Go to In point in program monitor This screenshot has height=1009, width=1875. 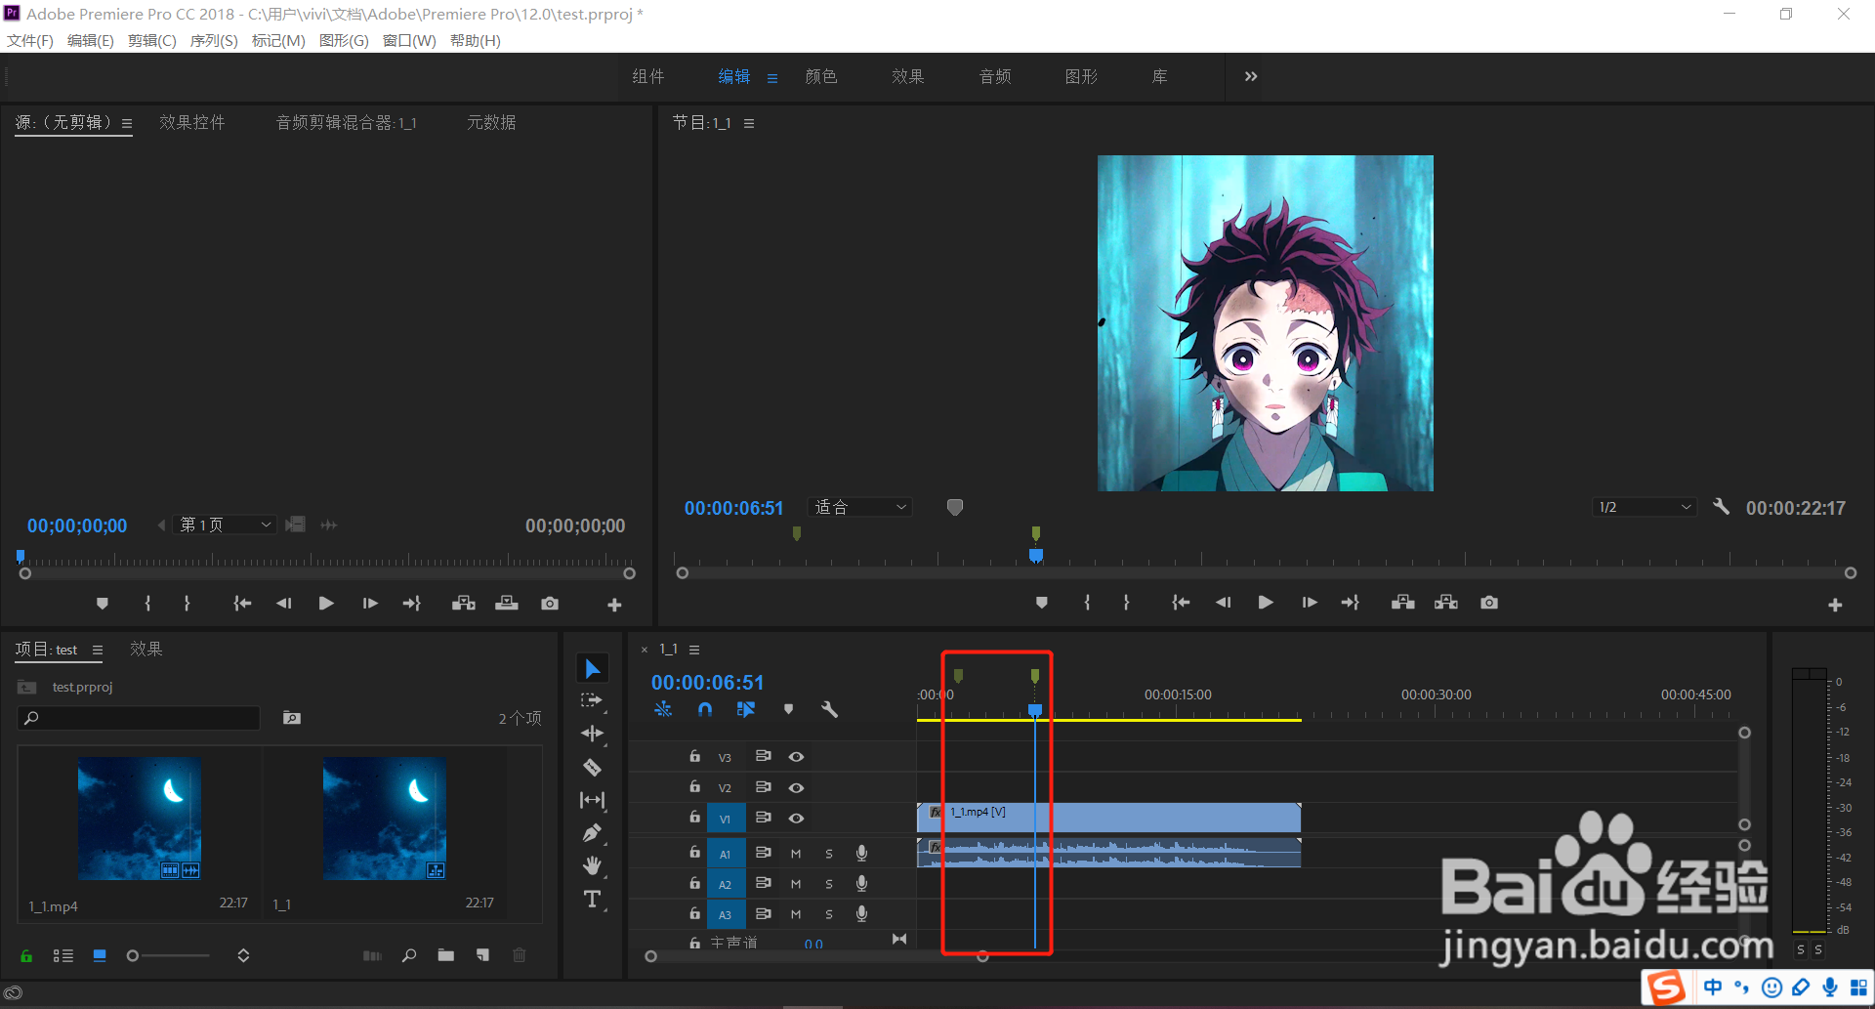tap(1181, 603)
